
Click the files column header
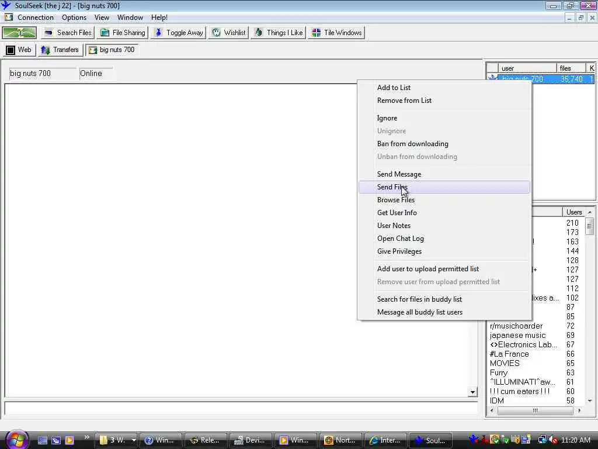[571, 68]
